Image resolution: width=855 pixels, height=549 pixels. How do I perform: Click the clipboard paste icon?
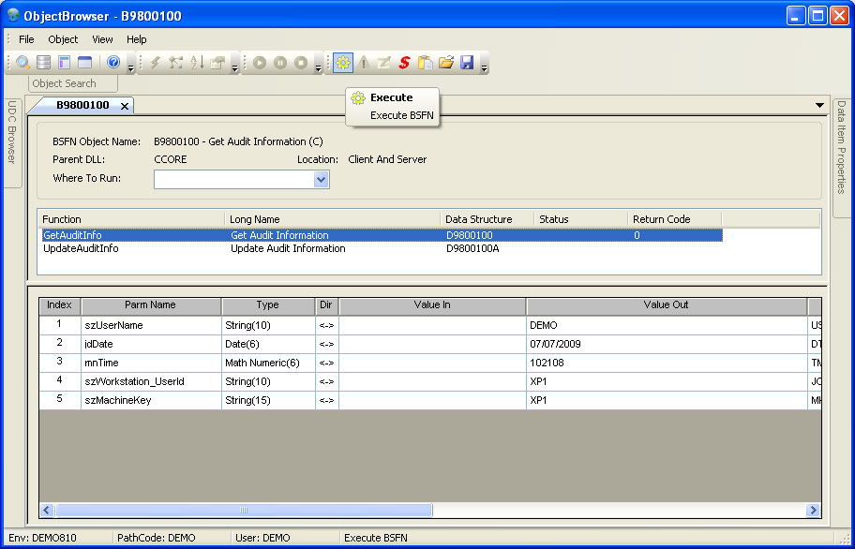pos(425,63)
